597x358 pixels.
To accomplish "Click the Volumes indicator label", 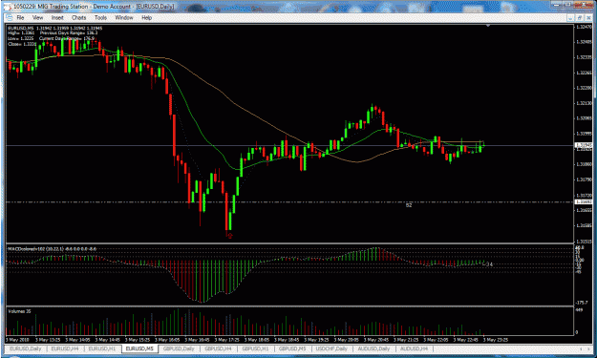I will [x=19, y=311].
